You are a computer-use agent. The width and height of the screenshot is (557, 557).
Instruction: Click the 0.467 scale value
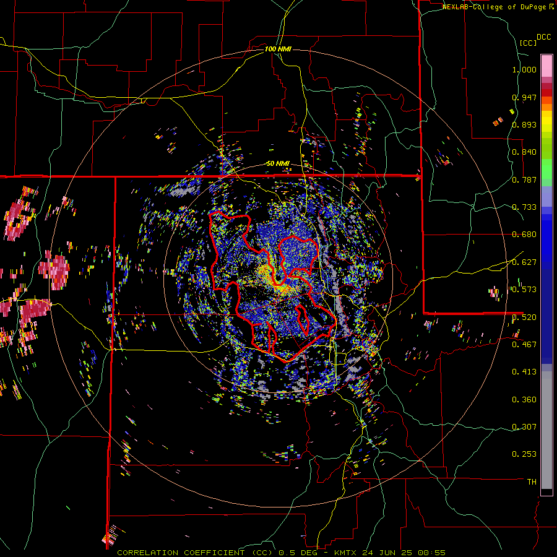[x=524, y=344]
